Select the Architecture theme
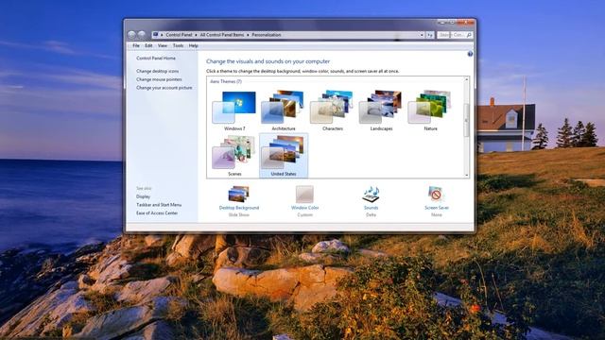This screenshot has width=605, height=340. [x=284, y=110]
